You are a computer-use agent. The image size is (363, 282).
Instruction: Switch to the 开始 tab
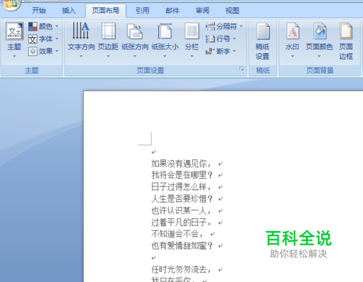[x=38, y=11]
